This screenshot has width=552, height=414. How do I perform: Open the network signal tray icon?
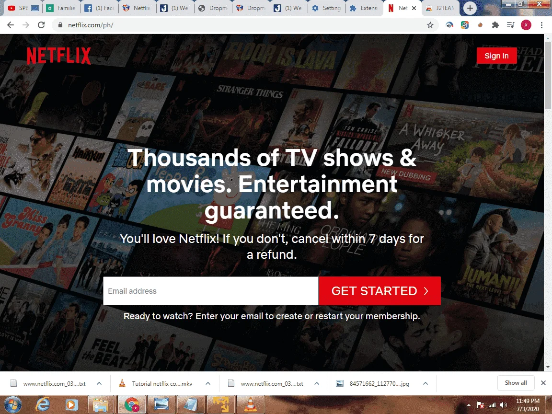[x=492, y=405]
